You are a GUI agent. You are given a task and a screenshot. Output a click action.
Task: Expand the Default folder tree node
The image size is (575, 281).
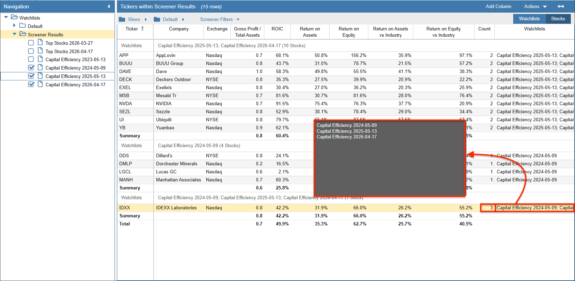click(14, 26)
